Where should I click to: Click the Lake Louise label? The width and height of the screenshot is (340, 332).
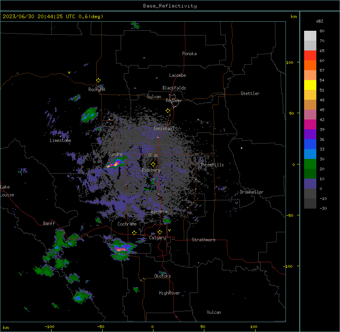7,191
